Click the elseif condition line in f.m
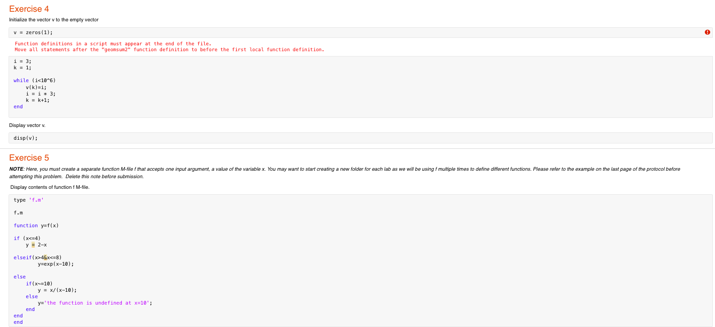The image size is (715, 327). pyautogui.click(x=36, y=257)
